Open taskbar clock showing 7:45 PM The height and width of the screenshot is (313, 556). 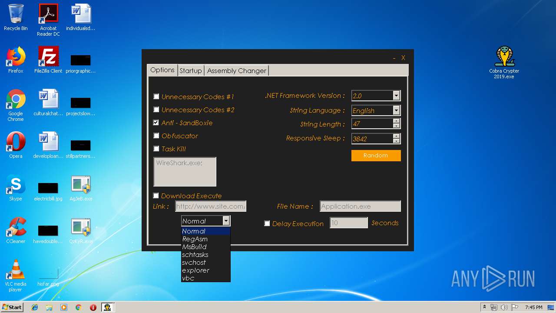(x=533, y=307)
